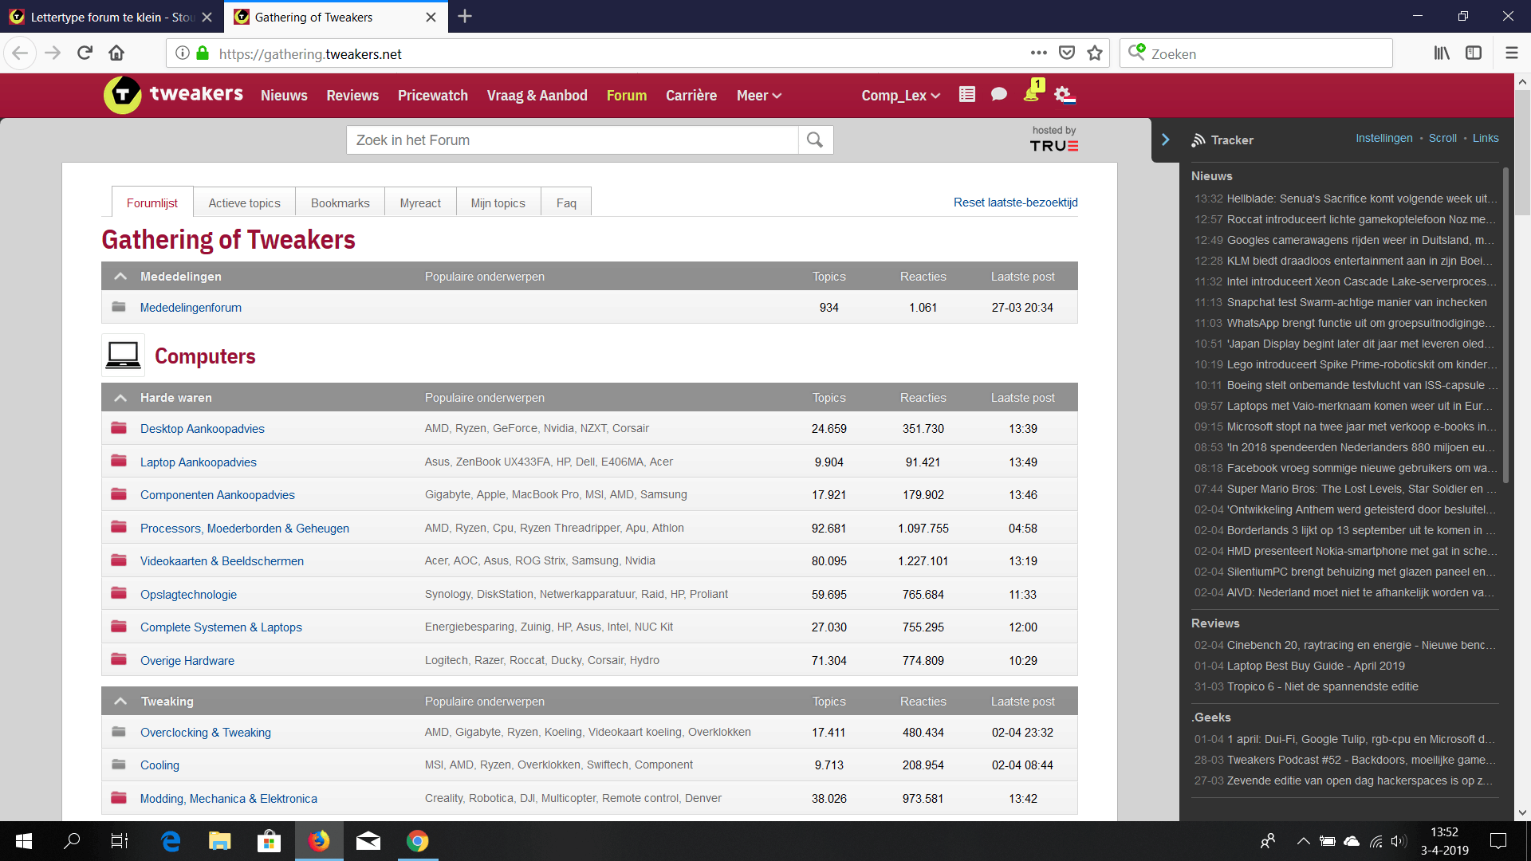Viewport: 1531px width, 861px height.
Task: Open the Meer dropdown menu
Action: point(758,96)
